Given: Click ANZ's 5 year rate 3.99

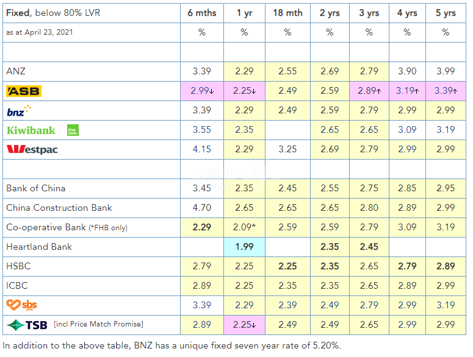Looking at the screenshot, I should (446, 71).
